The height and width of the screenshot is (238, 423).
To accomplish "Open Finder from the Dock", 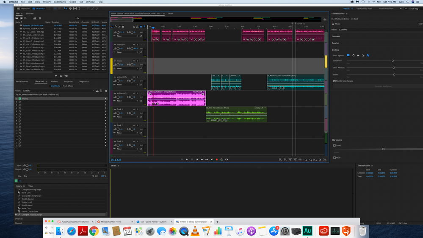I will (60, 231).
